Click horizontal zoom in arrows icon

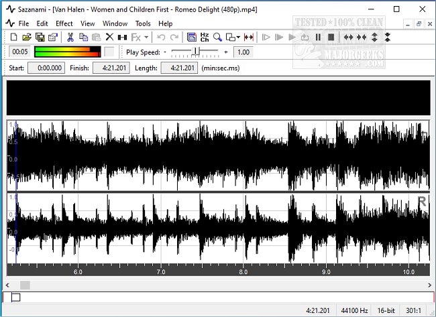349,38
